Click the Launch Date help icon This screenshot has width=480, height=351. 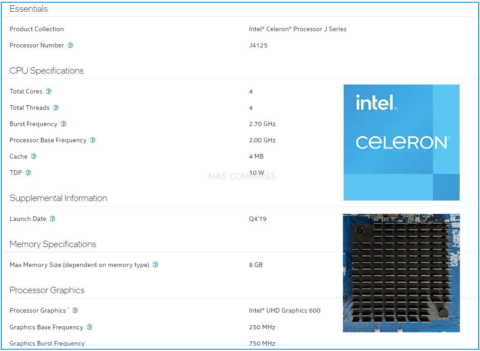click(x=52, y=219)
